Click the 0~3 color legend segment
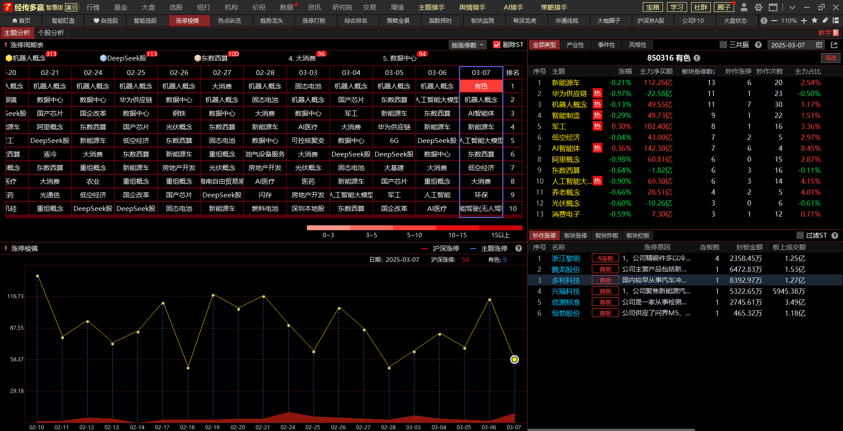 [x=328, y=228]
